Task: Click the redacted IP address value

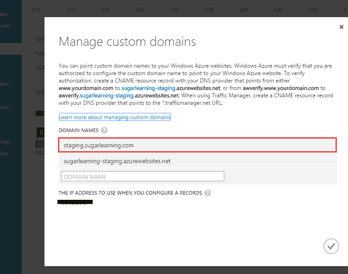Action: (x=75, y=202)
